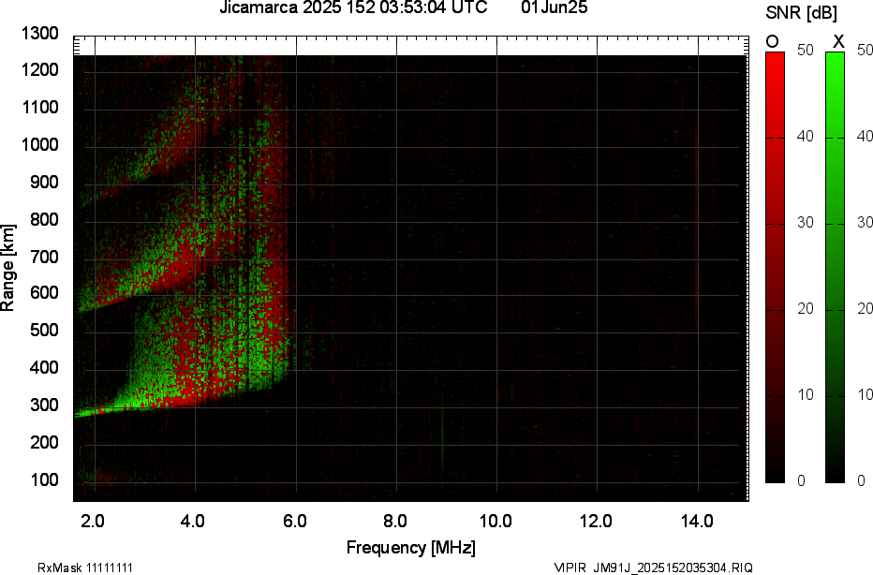
Task: Click the 300 range tick label
Action: pyautogui.click(x=43, y=405)
